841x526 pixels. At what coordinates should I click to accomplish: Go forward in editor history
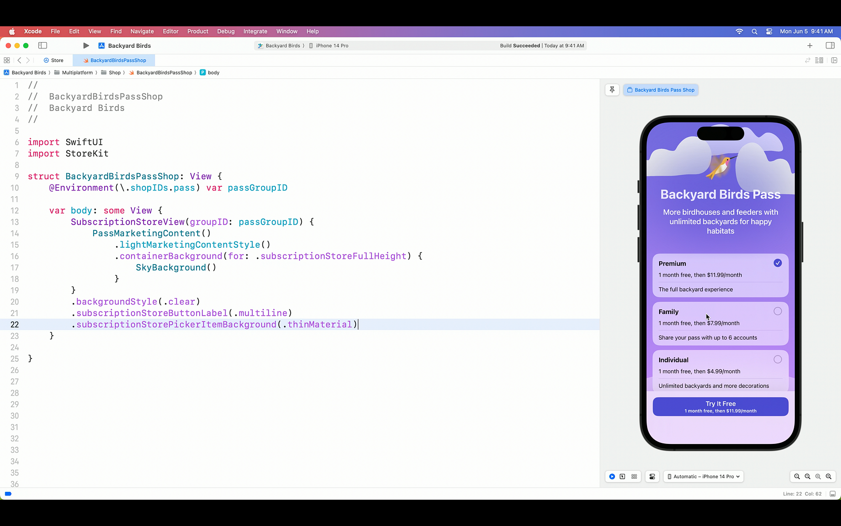coord(28,60)
